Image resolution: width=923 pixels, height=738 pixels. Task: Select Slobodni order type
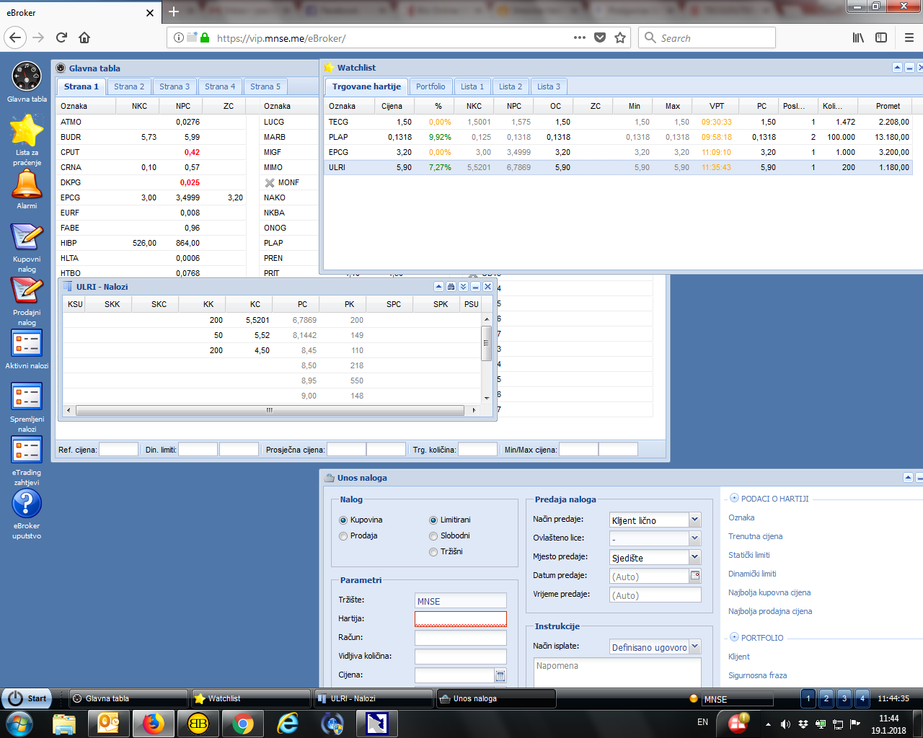(433, 536)
